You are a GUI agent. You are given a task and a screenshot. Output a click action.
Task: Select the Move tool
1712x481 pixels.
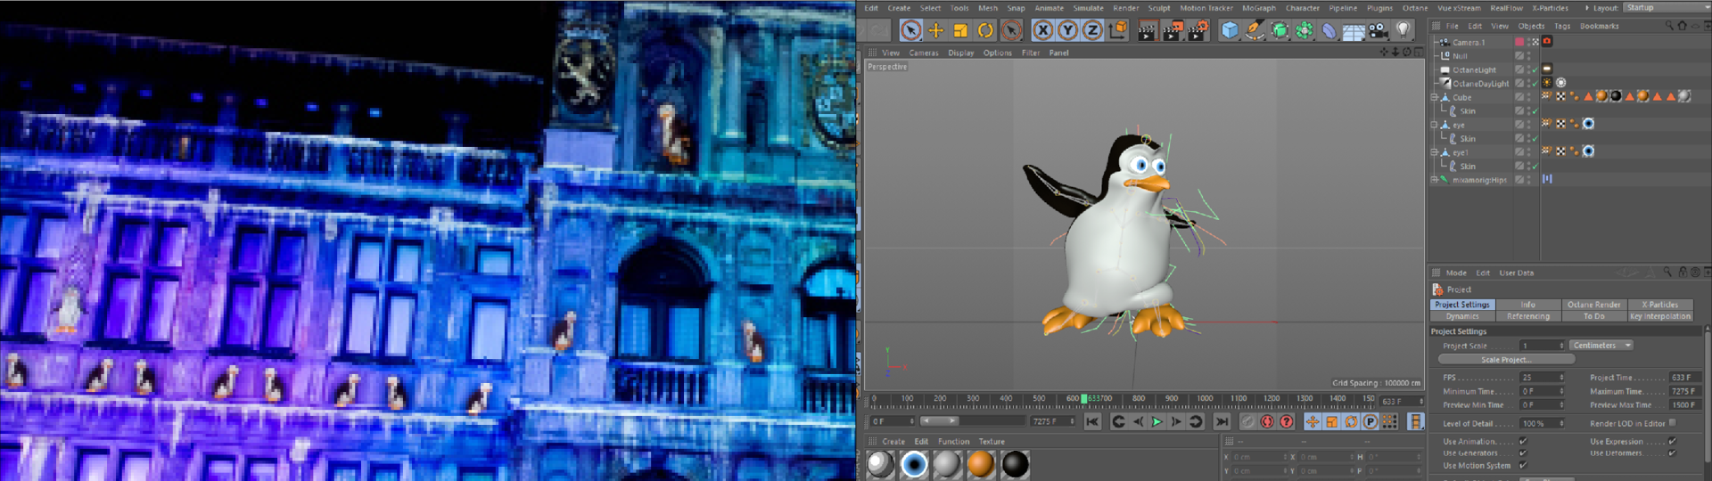[x=935, y=30]
